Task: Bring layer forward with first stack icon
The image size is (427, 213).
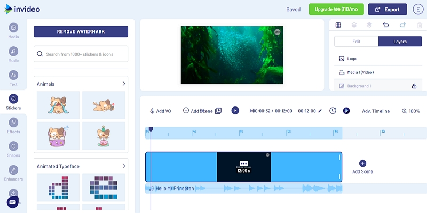Action: click(x=354, y=25)
